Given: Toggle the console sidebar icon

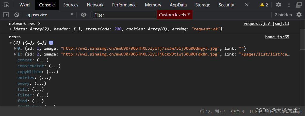Looking at the screenshot, I should tap(6, 15).
